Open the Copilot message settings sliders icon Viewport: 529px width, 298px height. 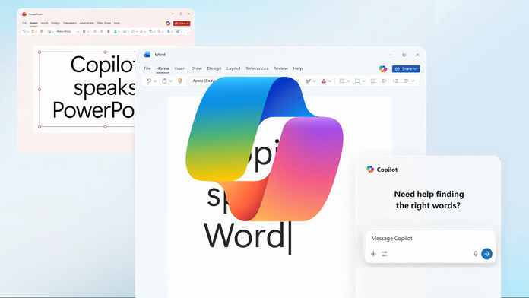[x=385, y=254]
